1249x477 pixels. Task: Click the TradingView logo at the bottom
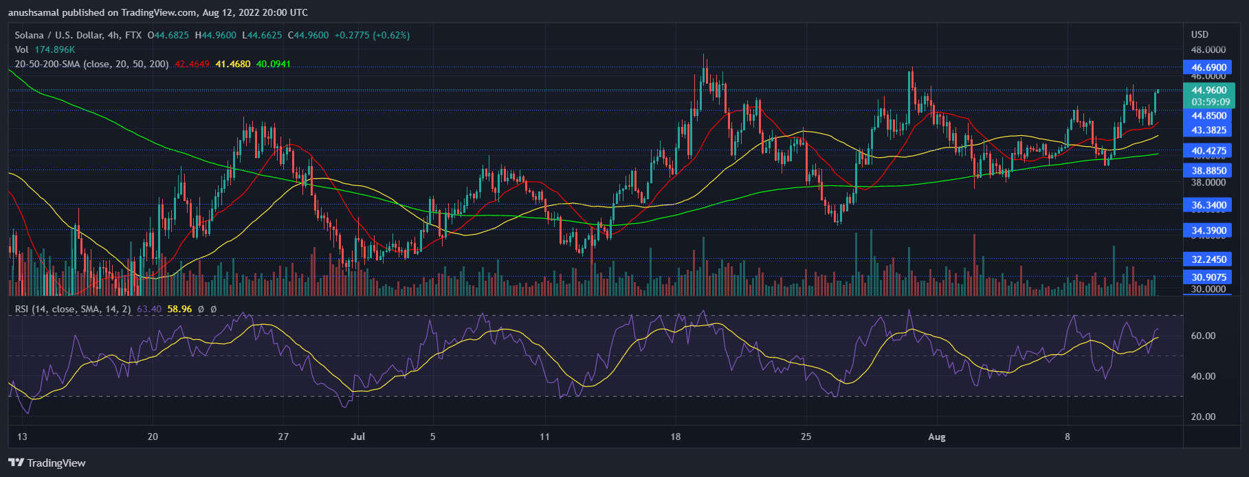coord(47,463)
